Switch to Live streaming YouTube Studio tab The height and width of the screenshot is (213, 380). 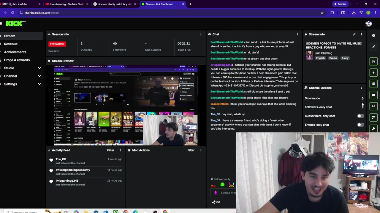pyautogui.click(x=66, y=4)
